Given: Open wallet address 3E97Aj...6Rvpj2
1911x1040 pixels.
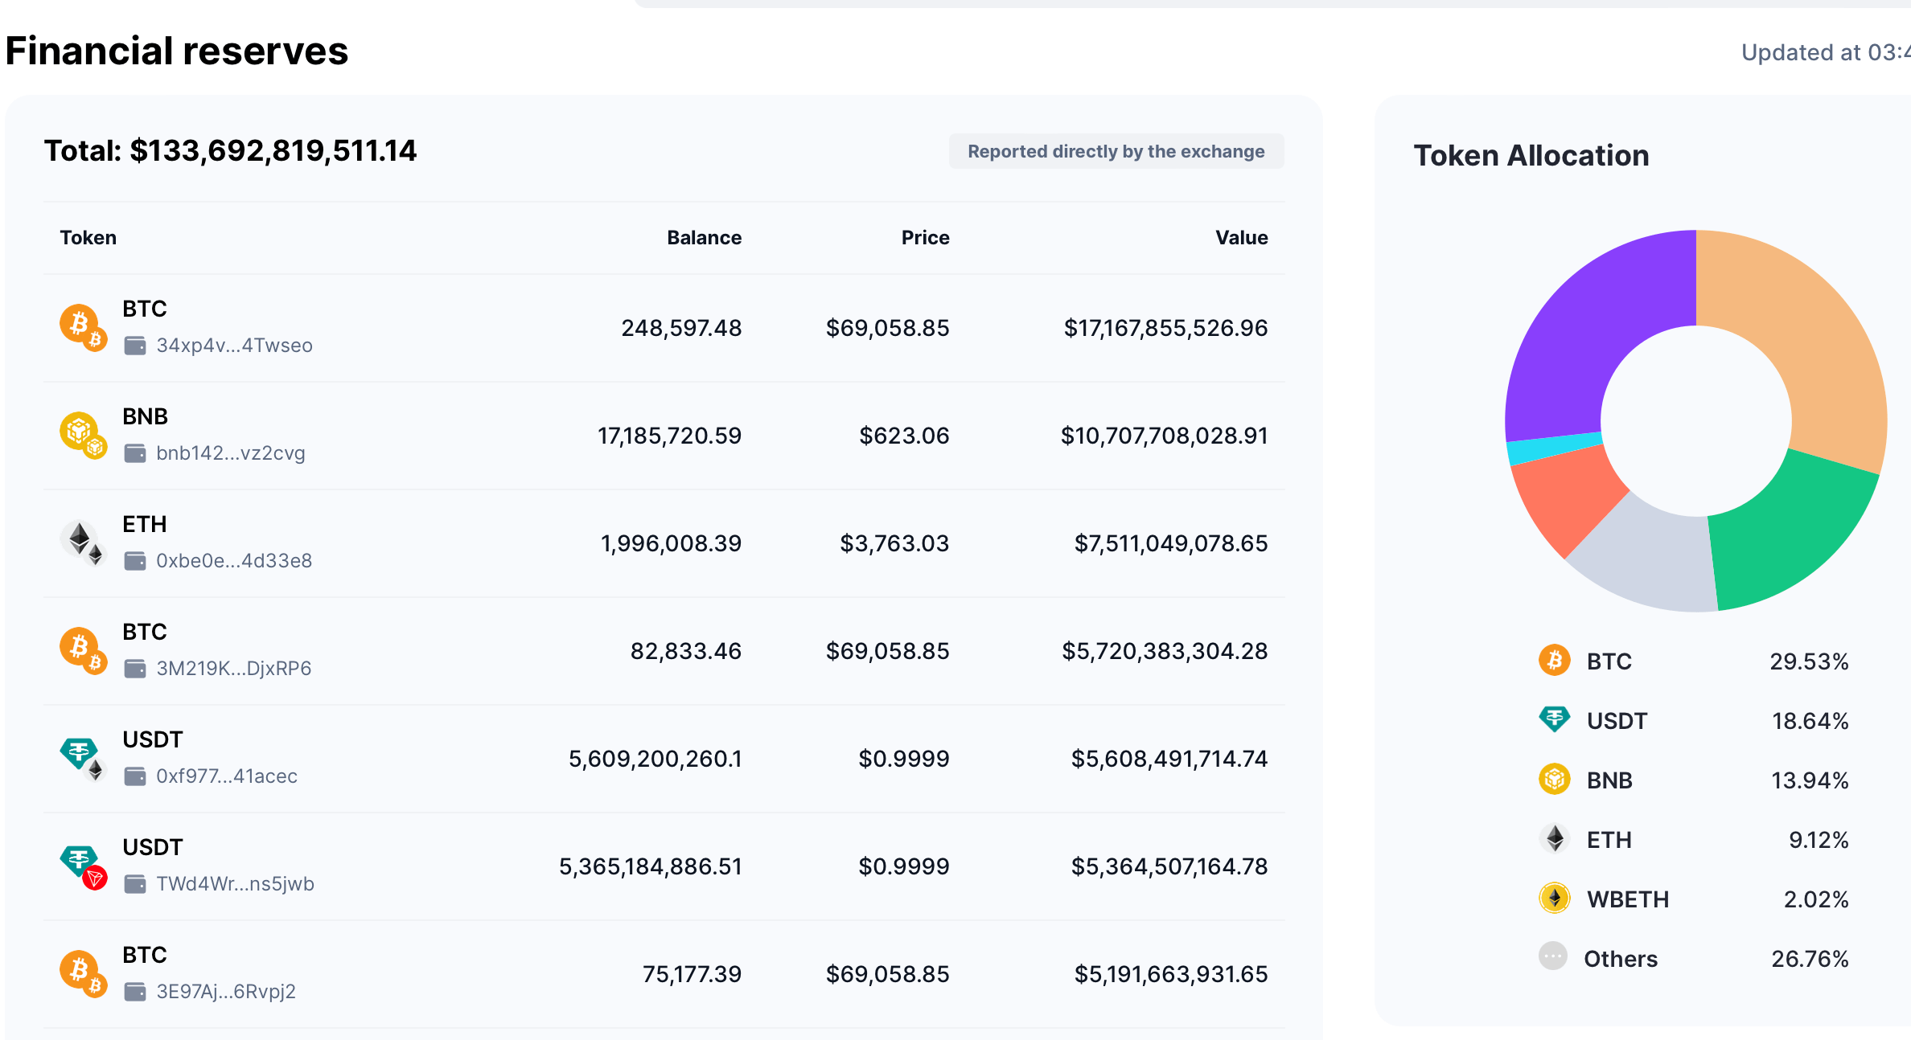Looking at the screenshot, I should (226, 992).
